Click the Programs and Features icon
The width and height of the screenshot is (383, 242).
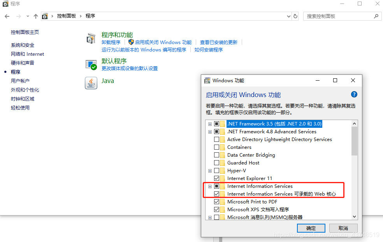91,39
